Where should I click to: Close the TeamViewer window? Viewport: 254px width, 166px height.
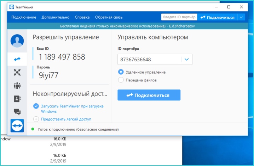(241, 7)
